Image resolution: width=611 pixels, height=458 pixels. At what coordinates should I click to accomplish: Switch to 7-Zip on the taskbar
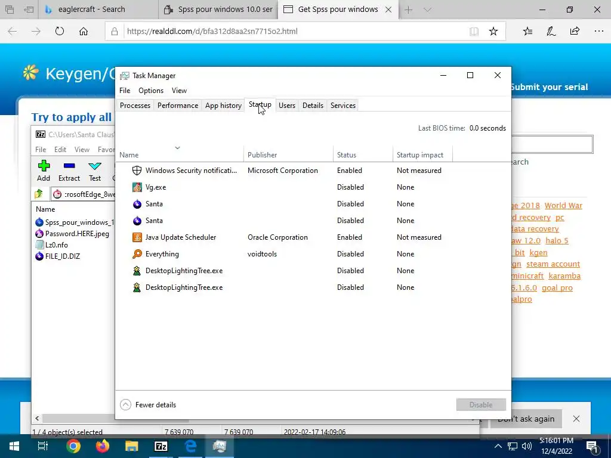161,446
